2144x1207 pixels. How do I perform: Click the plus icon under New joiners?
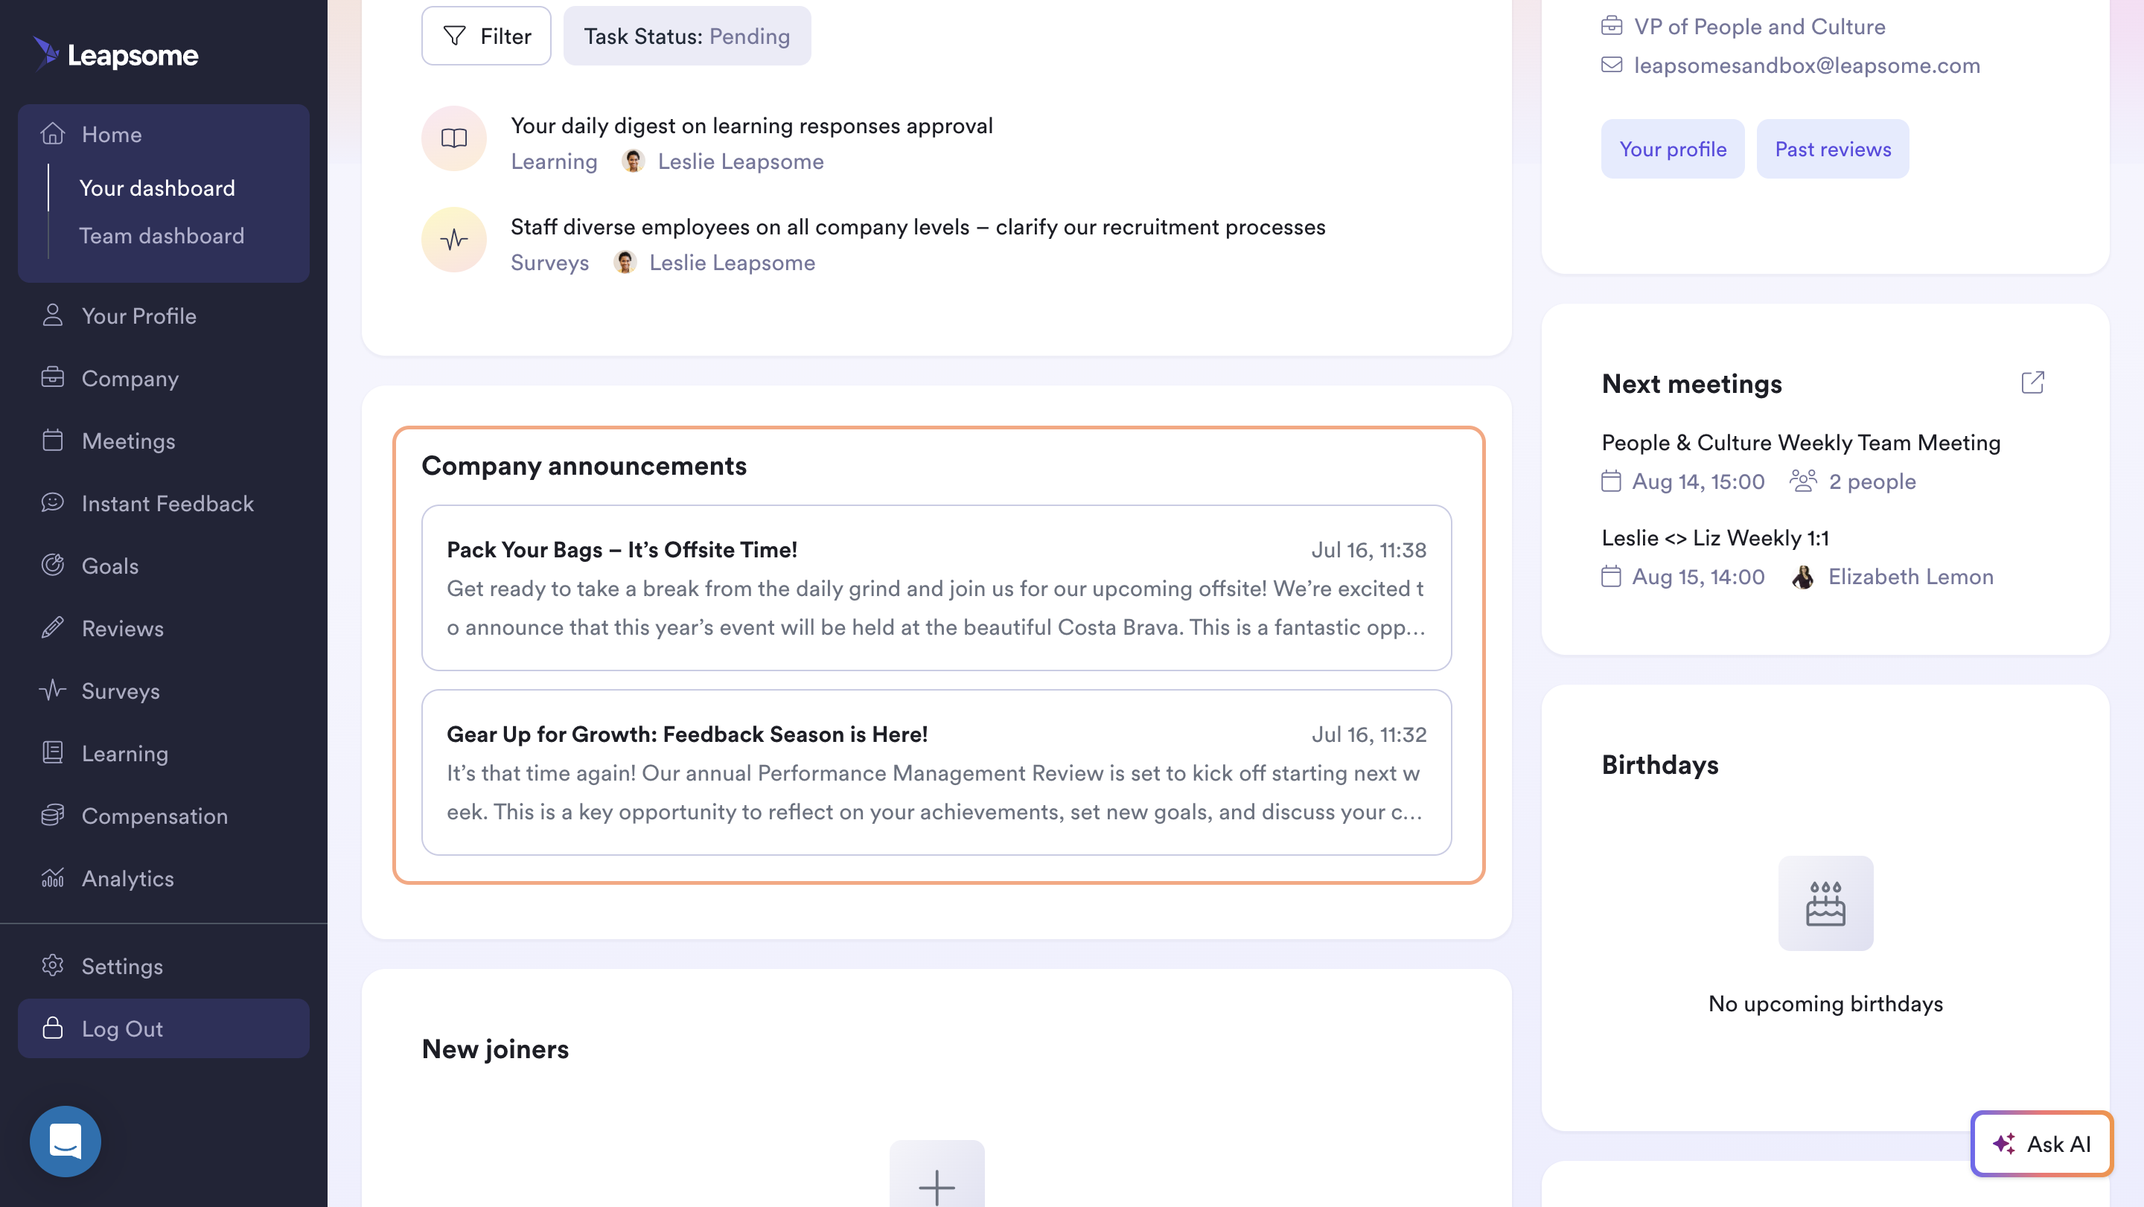(x=937, y=1187)
